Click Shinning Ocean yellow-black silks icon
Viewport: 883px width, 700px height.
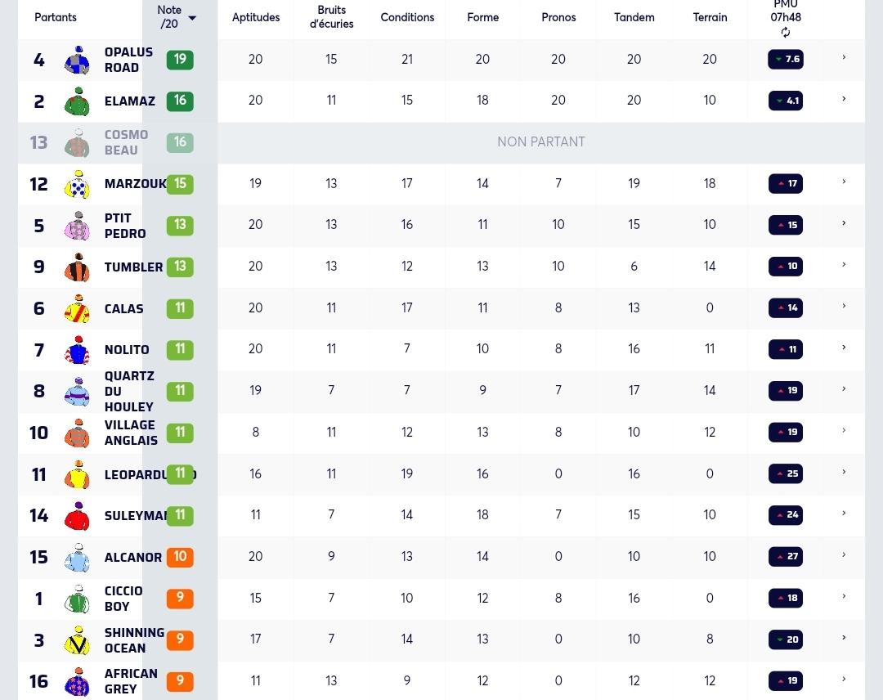[77, 639]
